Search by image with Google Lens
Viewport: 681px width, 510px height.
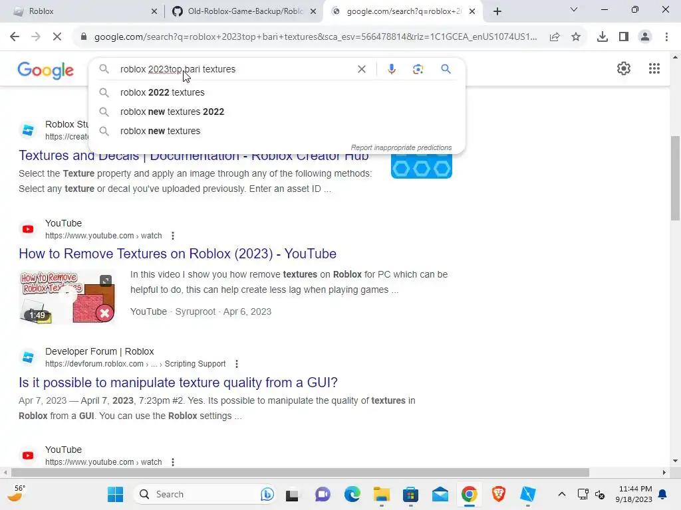pos(418,69)
